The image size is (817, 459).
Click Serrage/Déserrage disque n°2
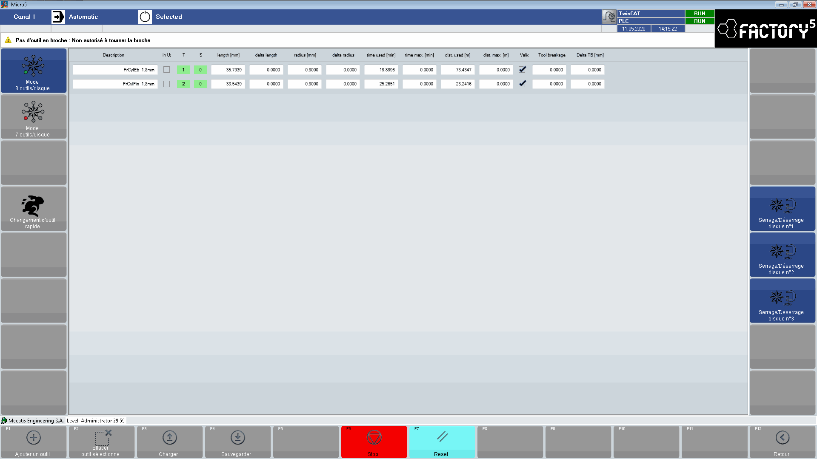782,255
